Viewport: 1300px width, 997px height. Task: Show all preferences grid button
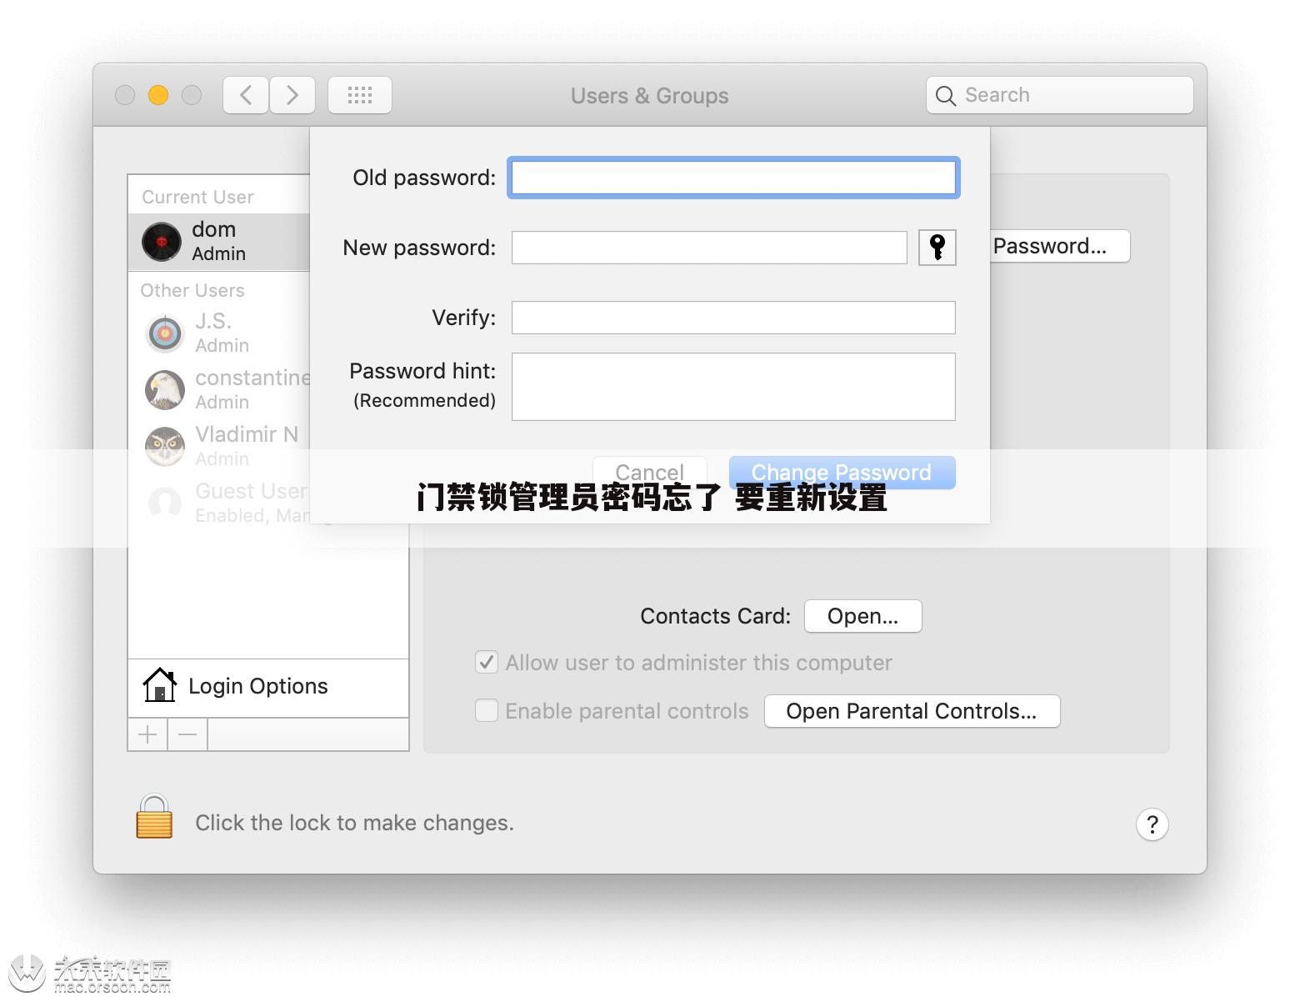pyautogui.click(x=360, y=95)
